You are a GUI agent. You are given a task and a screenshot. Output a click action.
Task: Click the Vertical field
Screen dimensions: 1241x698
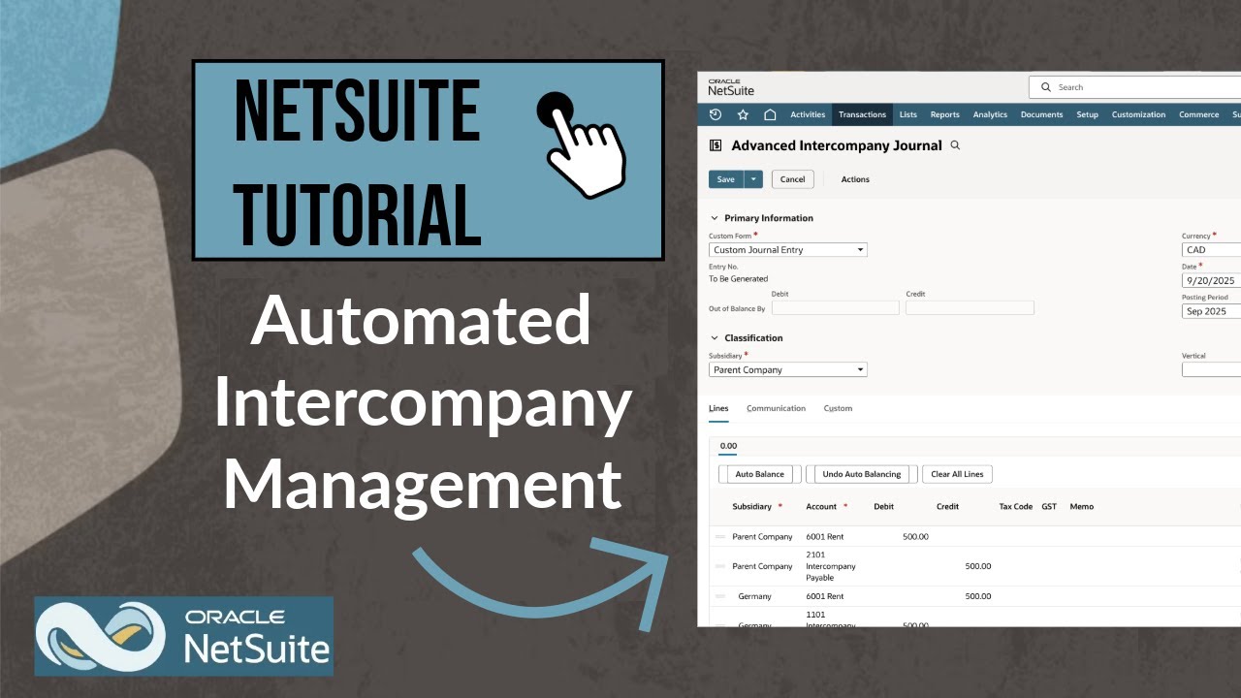1211,369
